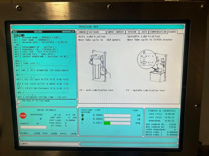
Task: Run F3 Spindle Lubrication Test
Action: tap(145, 90)
